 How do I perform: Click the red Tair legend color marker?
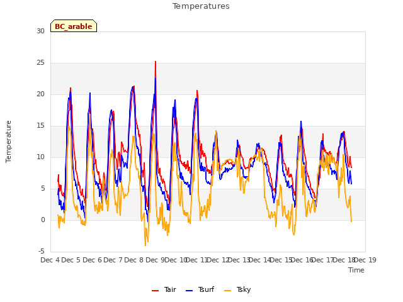[156, 291]
